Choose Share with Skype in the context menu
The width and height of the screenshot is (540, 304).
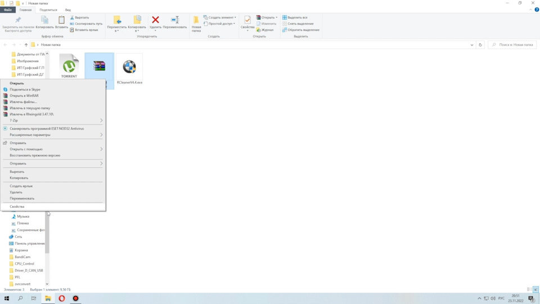pos(53,90)
